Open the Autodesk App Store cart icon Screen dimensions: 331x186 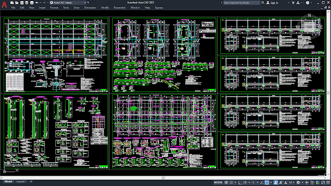pyautogui.click(x=293, y=3)
